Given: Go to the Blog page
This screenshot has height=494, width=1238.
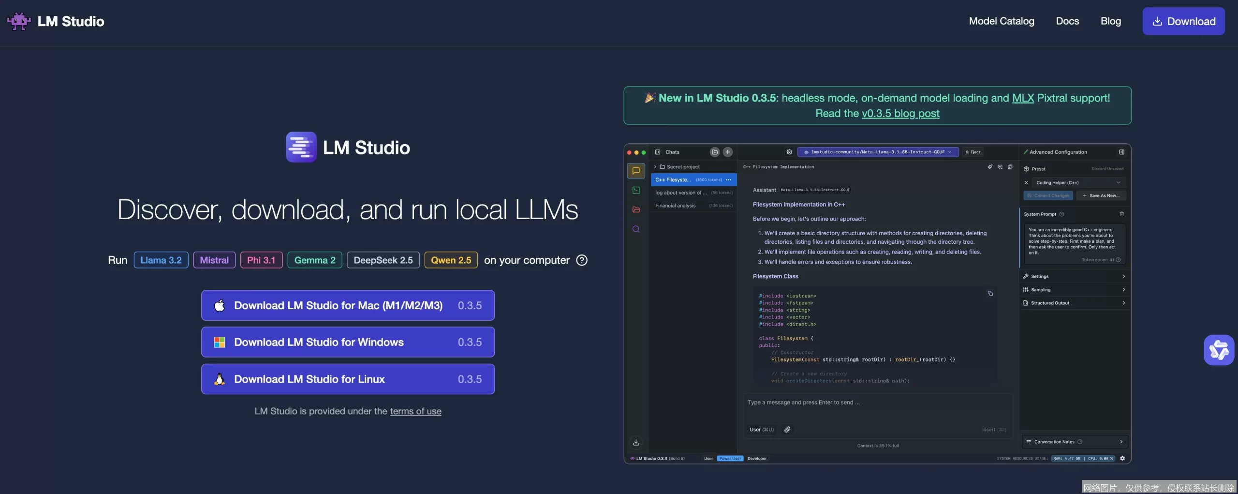Looking at the screenshot, I should point(1111,21).
